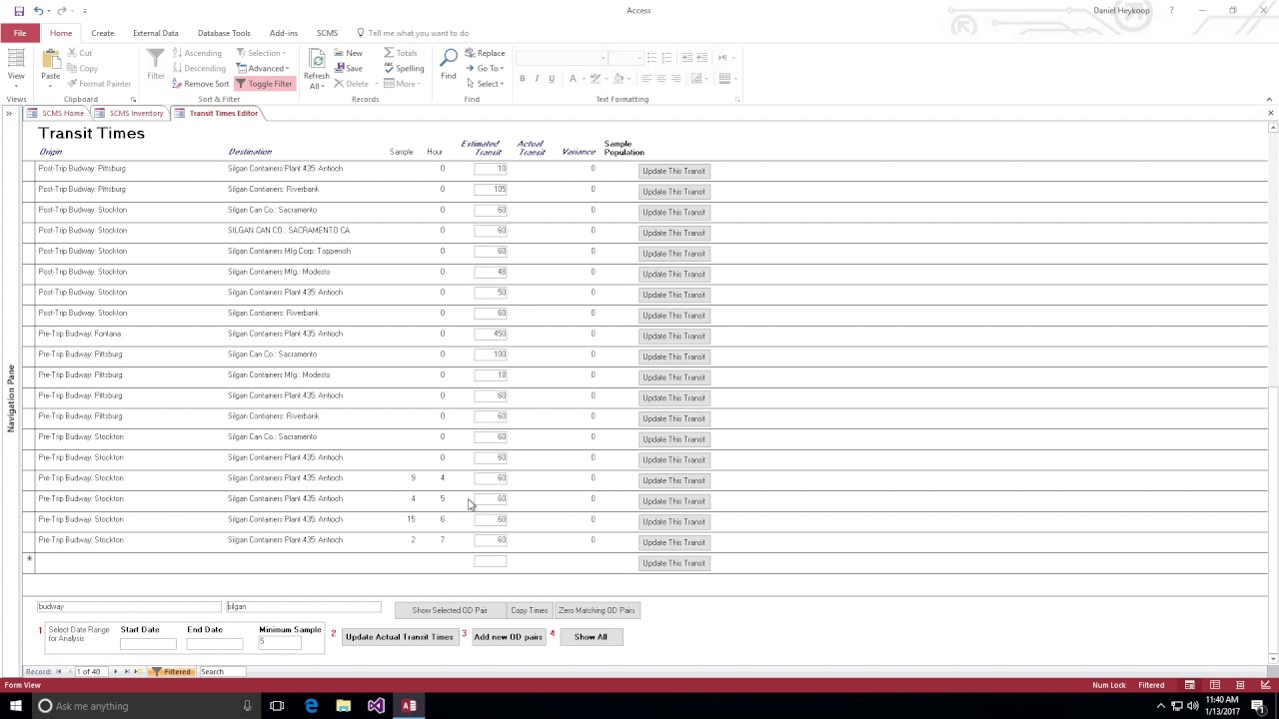Screen dimensions: 1279x719
Task: Click the Refresh All icon
Action: [316, 59]
